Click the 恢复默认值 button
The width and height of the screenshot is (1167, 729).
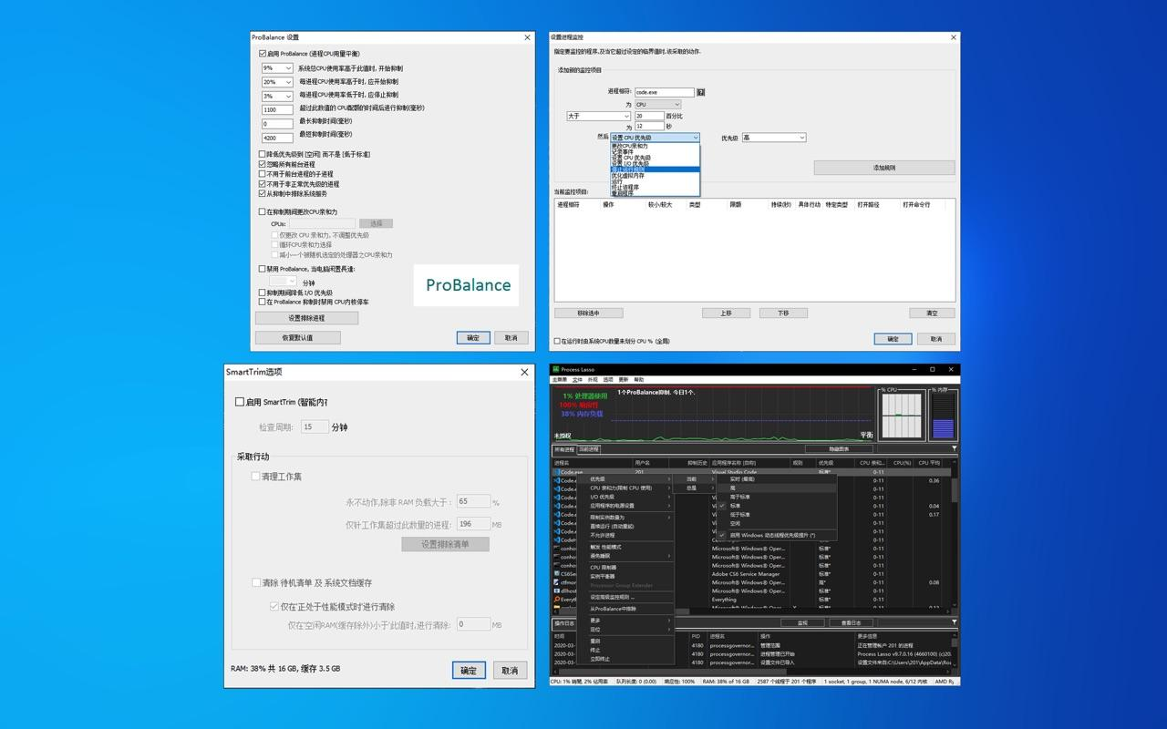point(297,337)
